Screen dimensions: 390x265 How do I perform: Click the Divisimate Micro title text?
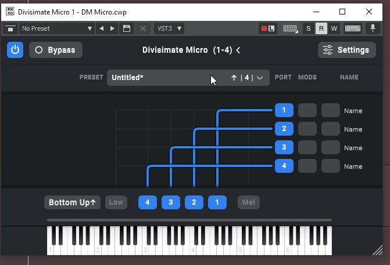tap(175, 50)
